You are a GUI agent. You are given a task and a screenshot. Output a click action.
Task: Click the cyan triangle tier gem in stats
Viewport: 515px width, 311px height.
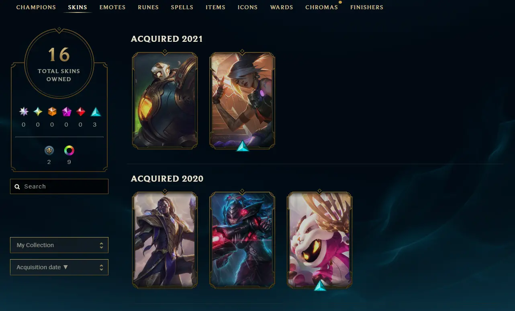click(95, 112)
